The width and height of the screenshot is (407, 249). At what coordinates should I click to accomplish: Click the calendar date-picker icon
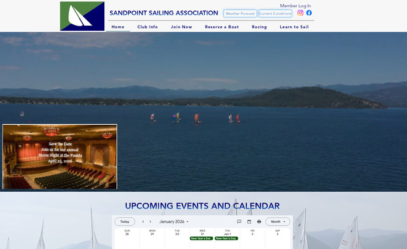click(249, 221)
